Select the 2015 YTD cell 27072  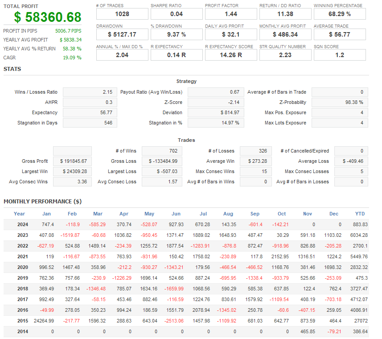point(361,321)
